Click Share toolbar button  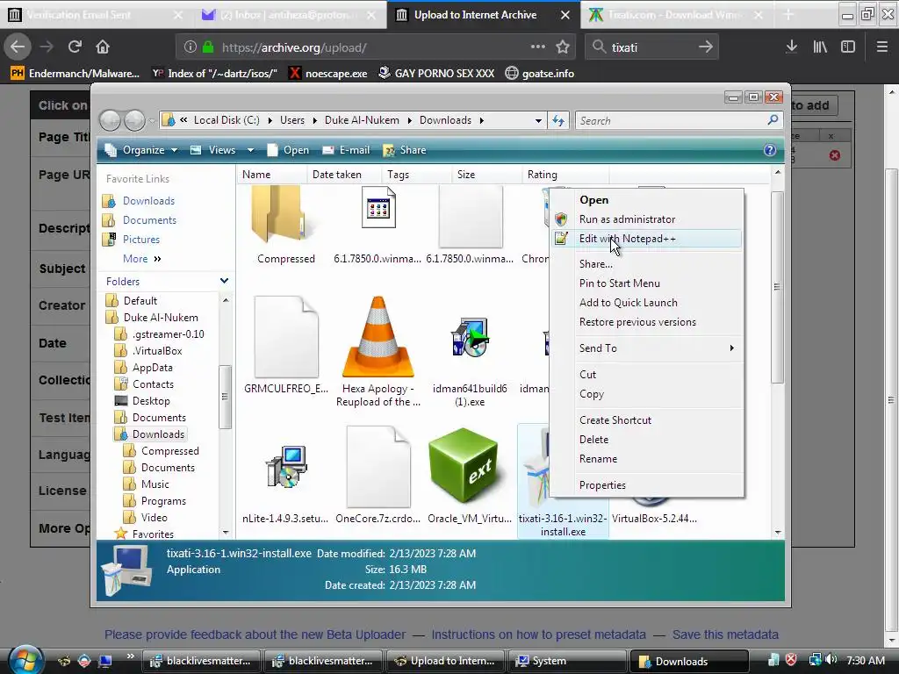(x=404, y=150)
